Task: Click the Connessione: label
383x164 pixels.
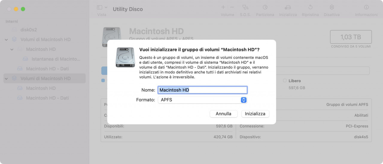Action: [252, 126]
